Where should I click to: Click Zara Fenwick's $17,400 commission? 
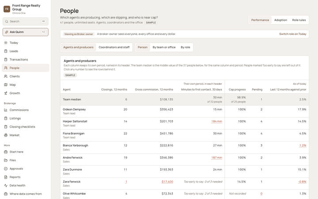click(x=167, y=182)
